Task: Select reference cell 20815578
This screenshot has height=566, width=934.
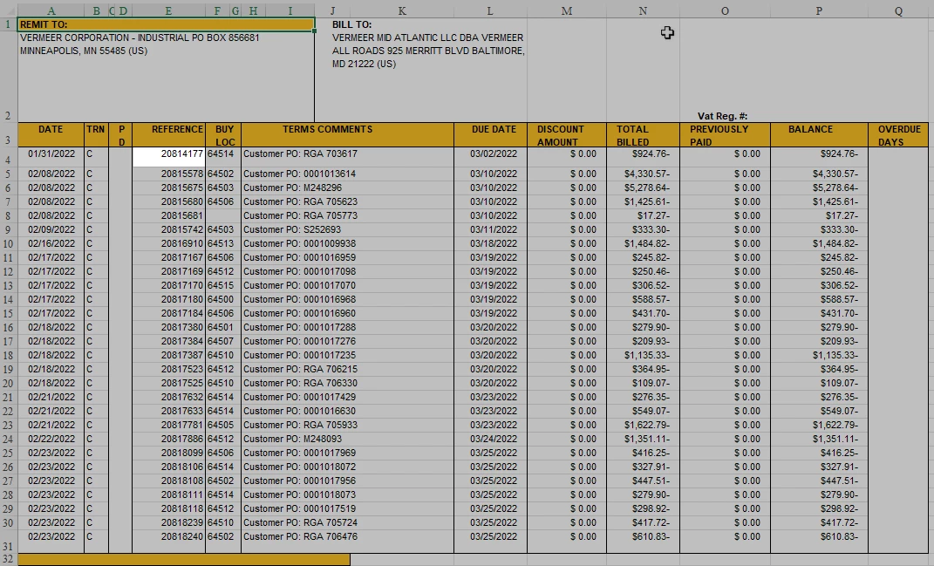Action: click(x=168, y=174)
